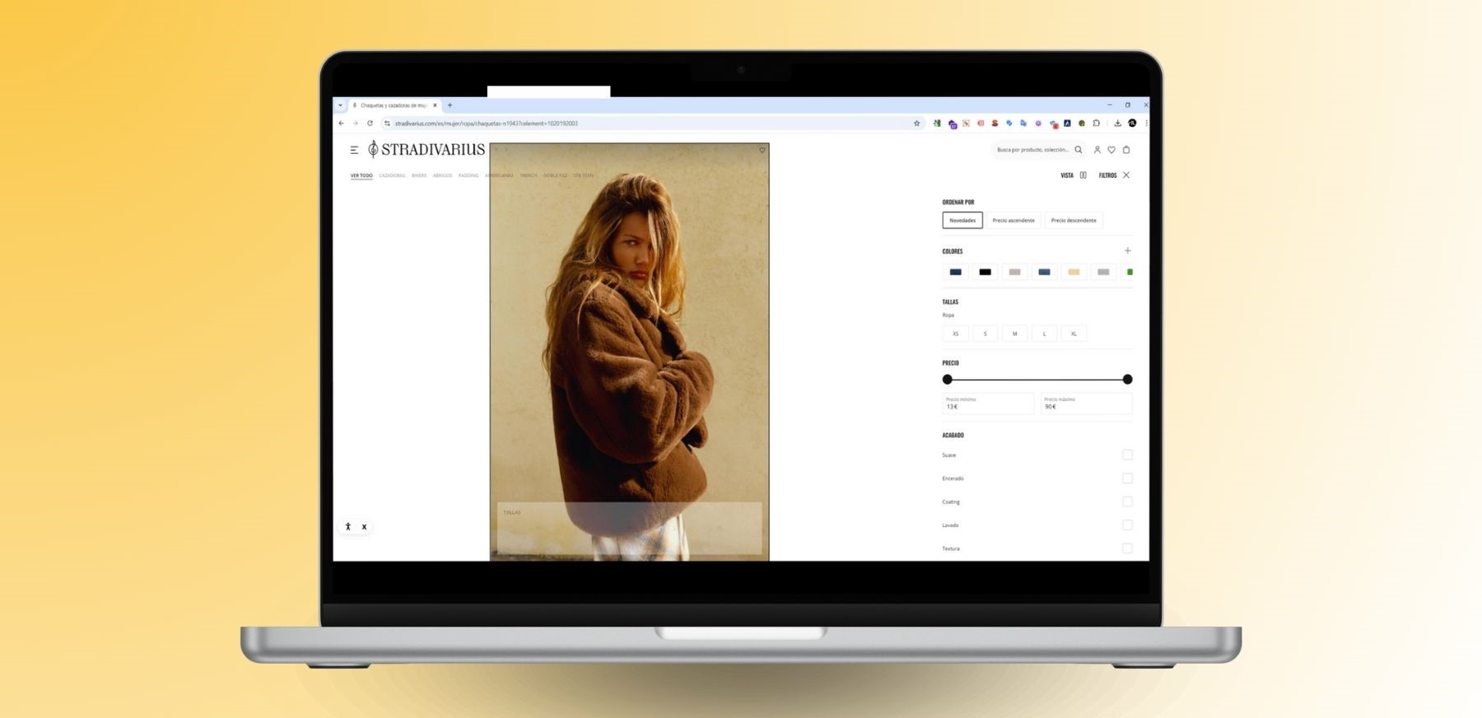Add product to favorites via image heart
The width and height of the screenshot is (1482, 718).
762,151
